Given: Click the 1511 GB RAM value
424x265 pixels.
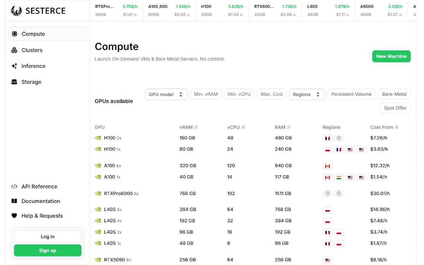Looking at the screenshot, I should pos(283,194).
